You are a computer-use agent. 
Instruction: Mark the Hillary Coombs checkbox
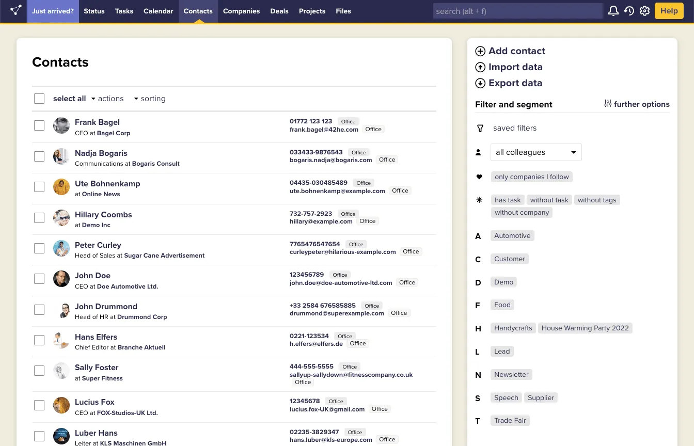click(x=39, y=218)
